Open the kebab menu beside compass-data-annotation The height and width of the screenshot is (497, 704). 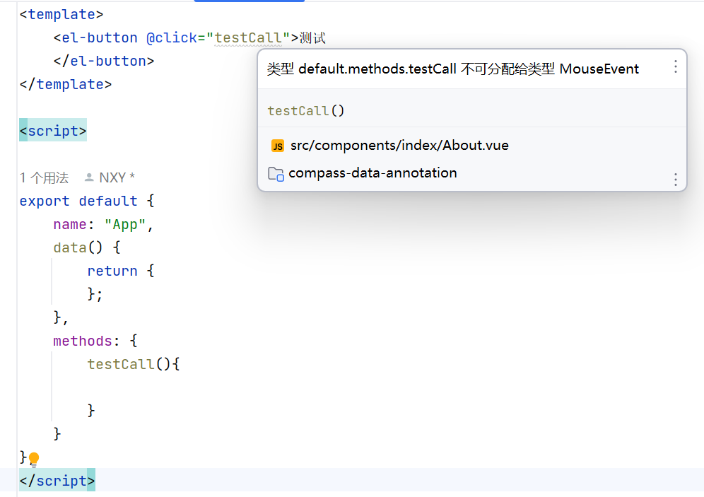[675, 180]
